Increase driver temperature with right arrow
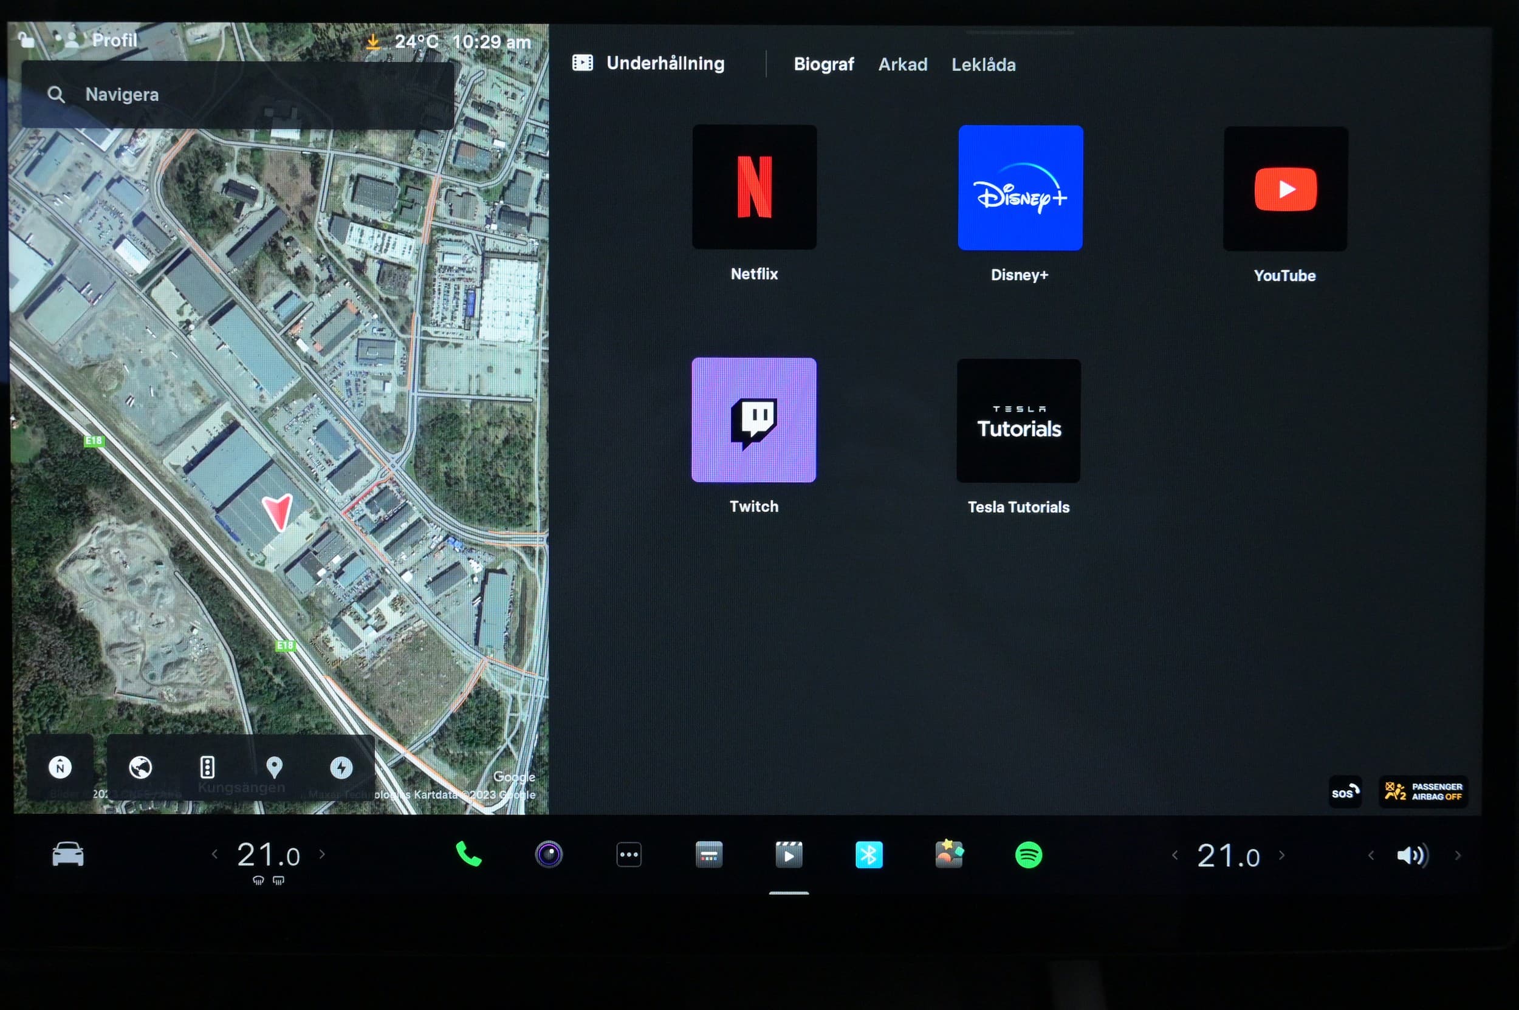1519x1010 pixels. [x=322, y=854]
